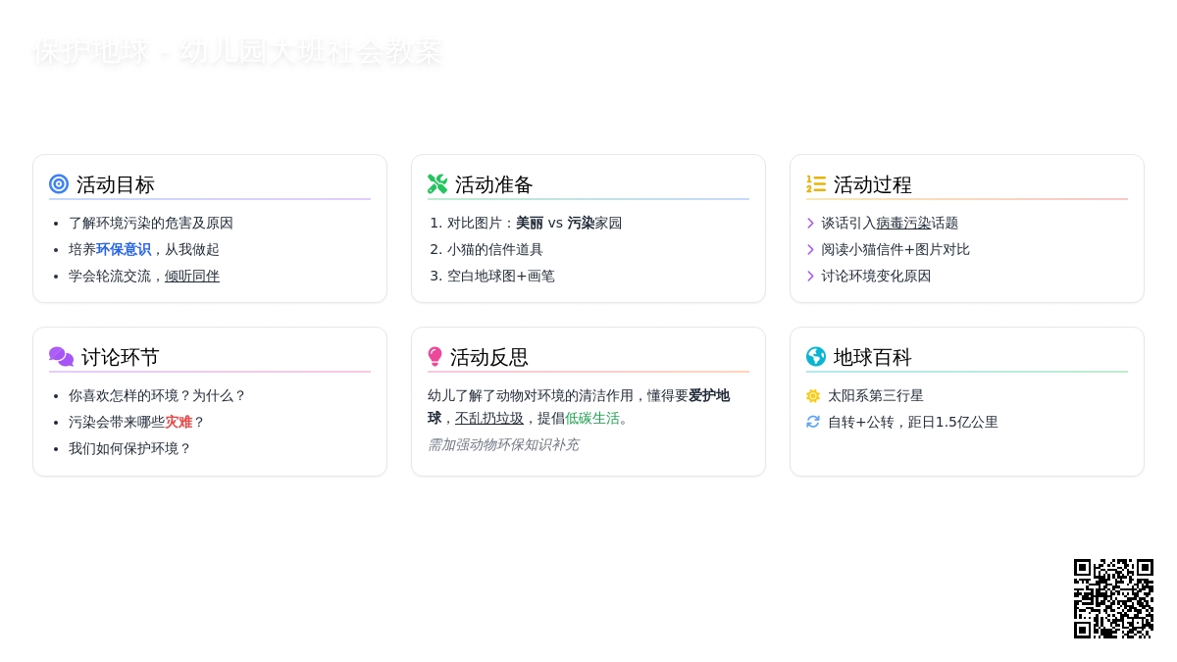Select the 活动准备 card heading
1177x662 pixels.
[493, 184]
